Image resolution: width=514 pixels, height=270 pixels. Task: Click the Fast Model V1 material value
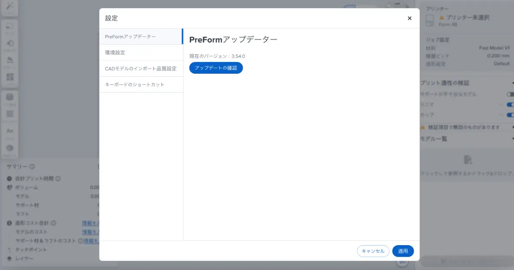coord(494,48)
